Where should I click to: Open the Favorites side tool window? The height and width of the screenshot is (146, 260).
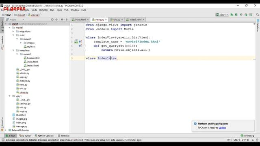point(2,124)
